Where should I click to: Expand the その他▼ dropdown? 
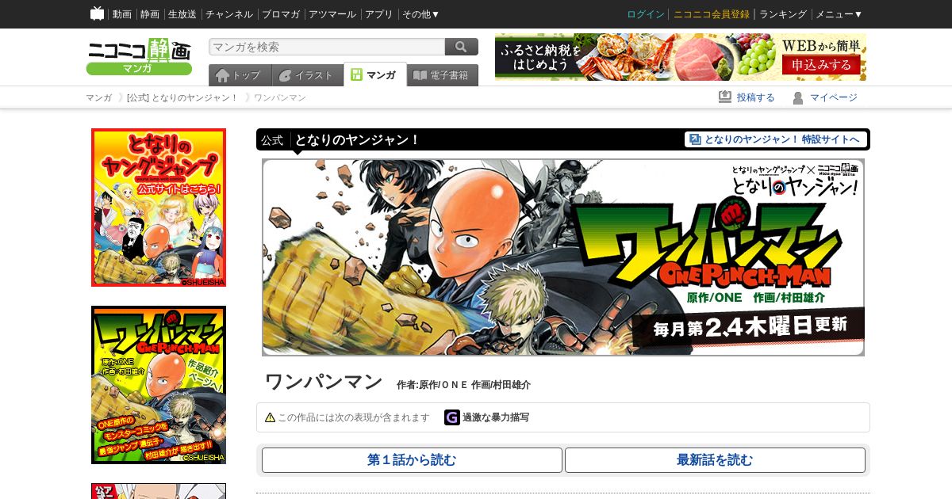(x=420, y=14)
